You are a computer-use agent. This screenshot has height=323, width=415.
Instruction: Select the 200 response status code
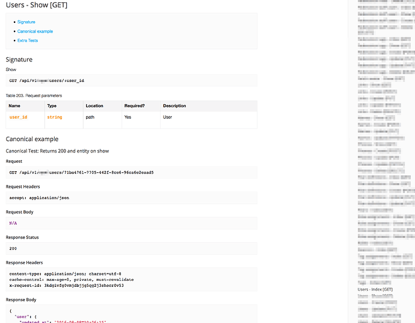point(13,248)
